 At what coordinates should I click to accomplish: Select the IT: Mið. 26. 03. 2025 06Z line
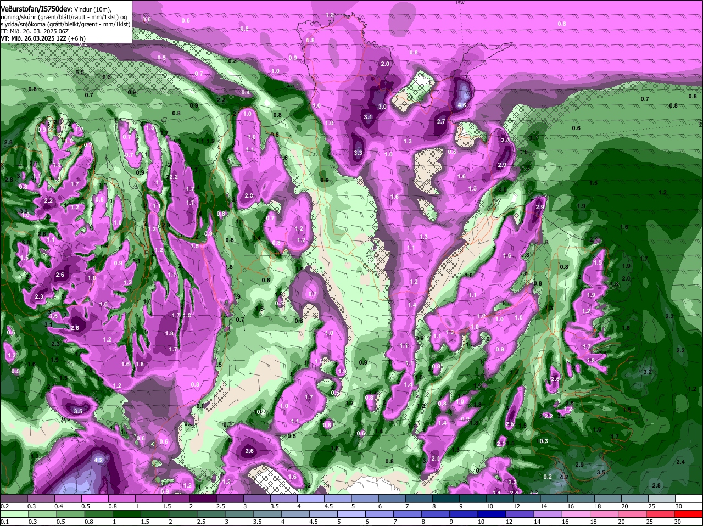tap(35, 31)
